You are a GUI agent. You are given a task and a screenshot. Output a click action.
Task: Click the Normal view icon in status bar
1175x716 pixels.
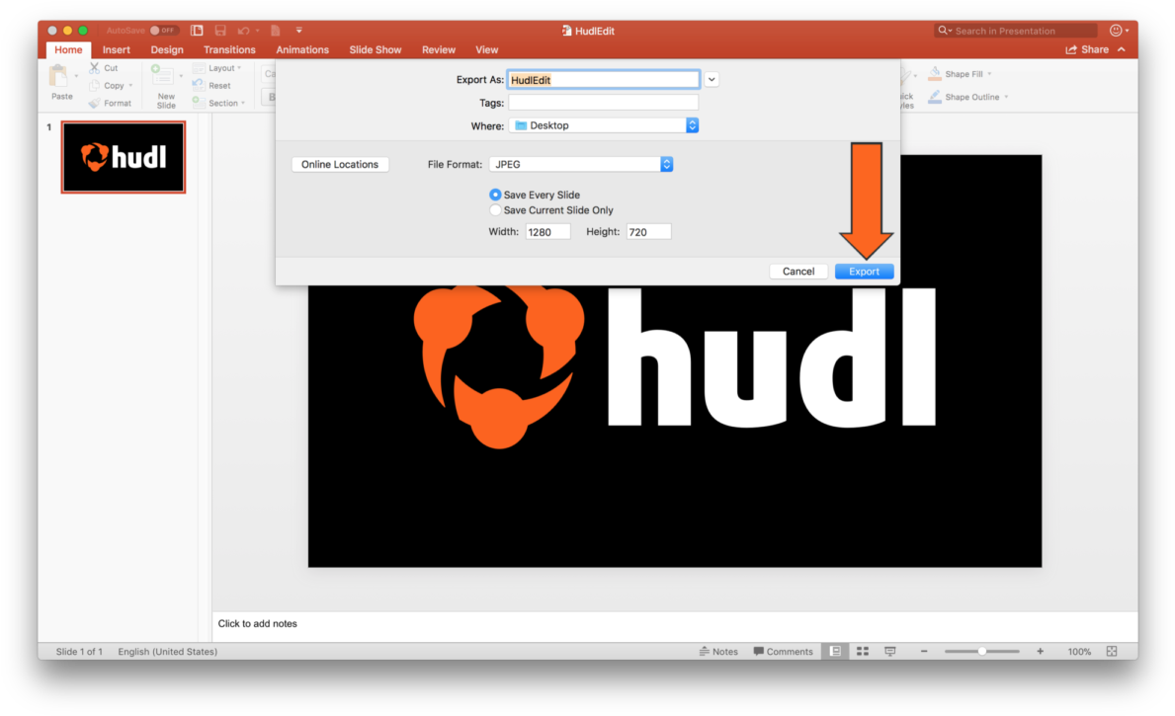coord(835,652)
